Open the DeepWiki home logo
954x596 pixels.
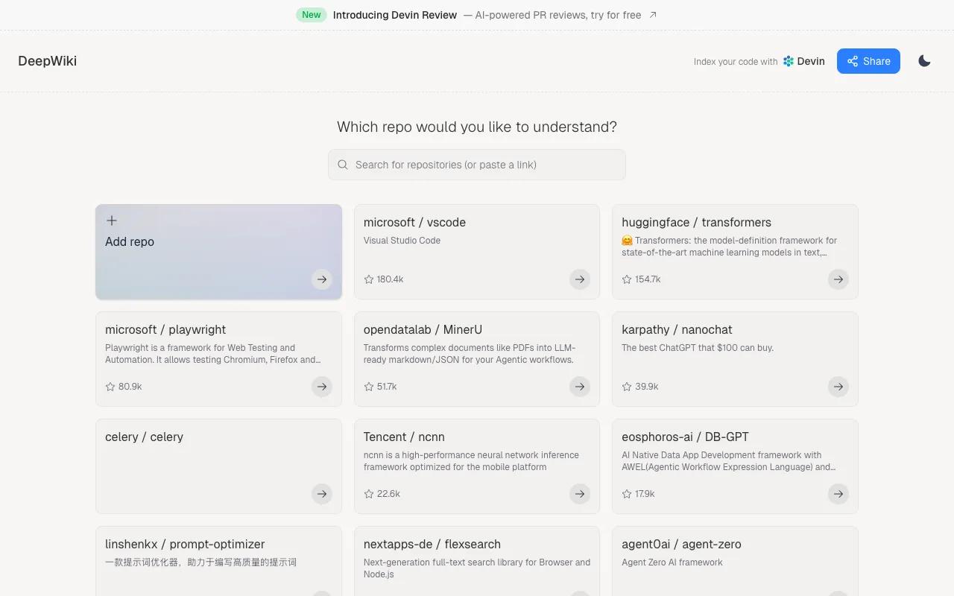48,61
